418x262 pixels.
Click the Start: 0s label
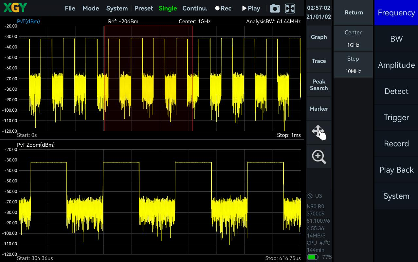point(27,135)
